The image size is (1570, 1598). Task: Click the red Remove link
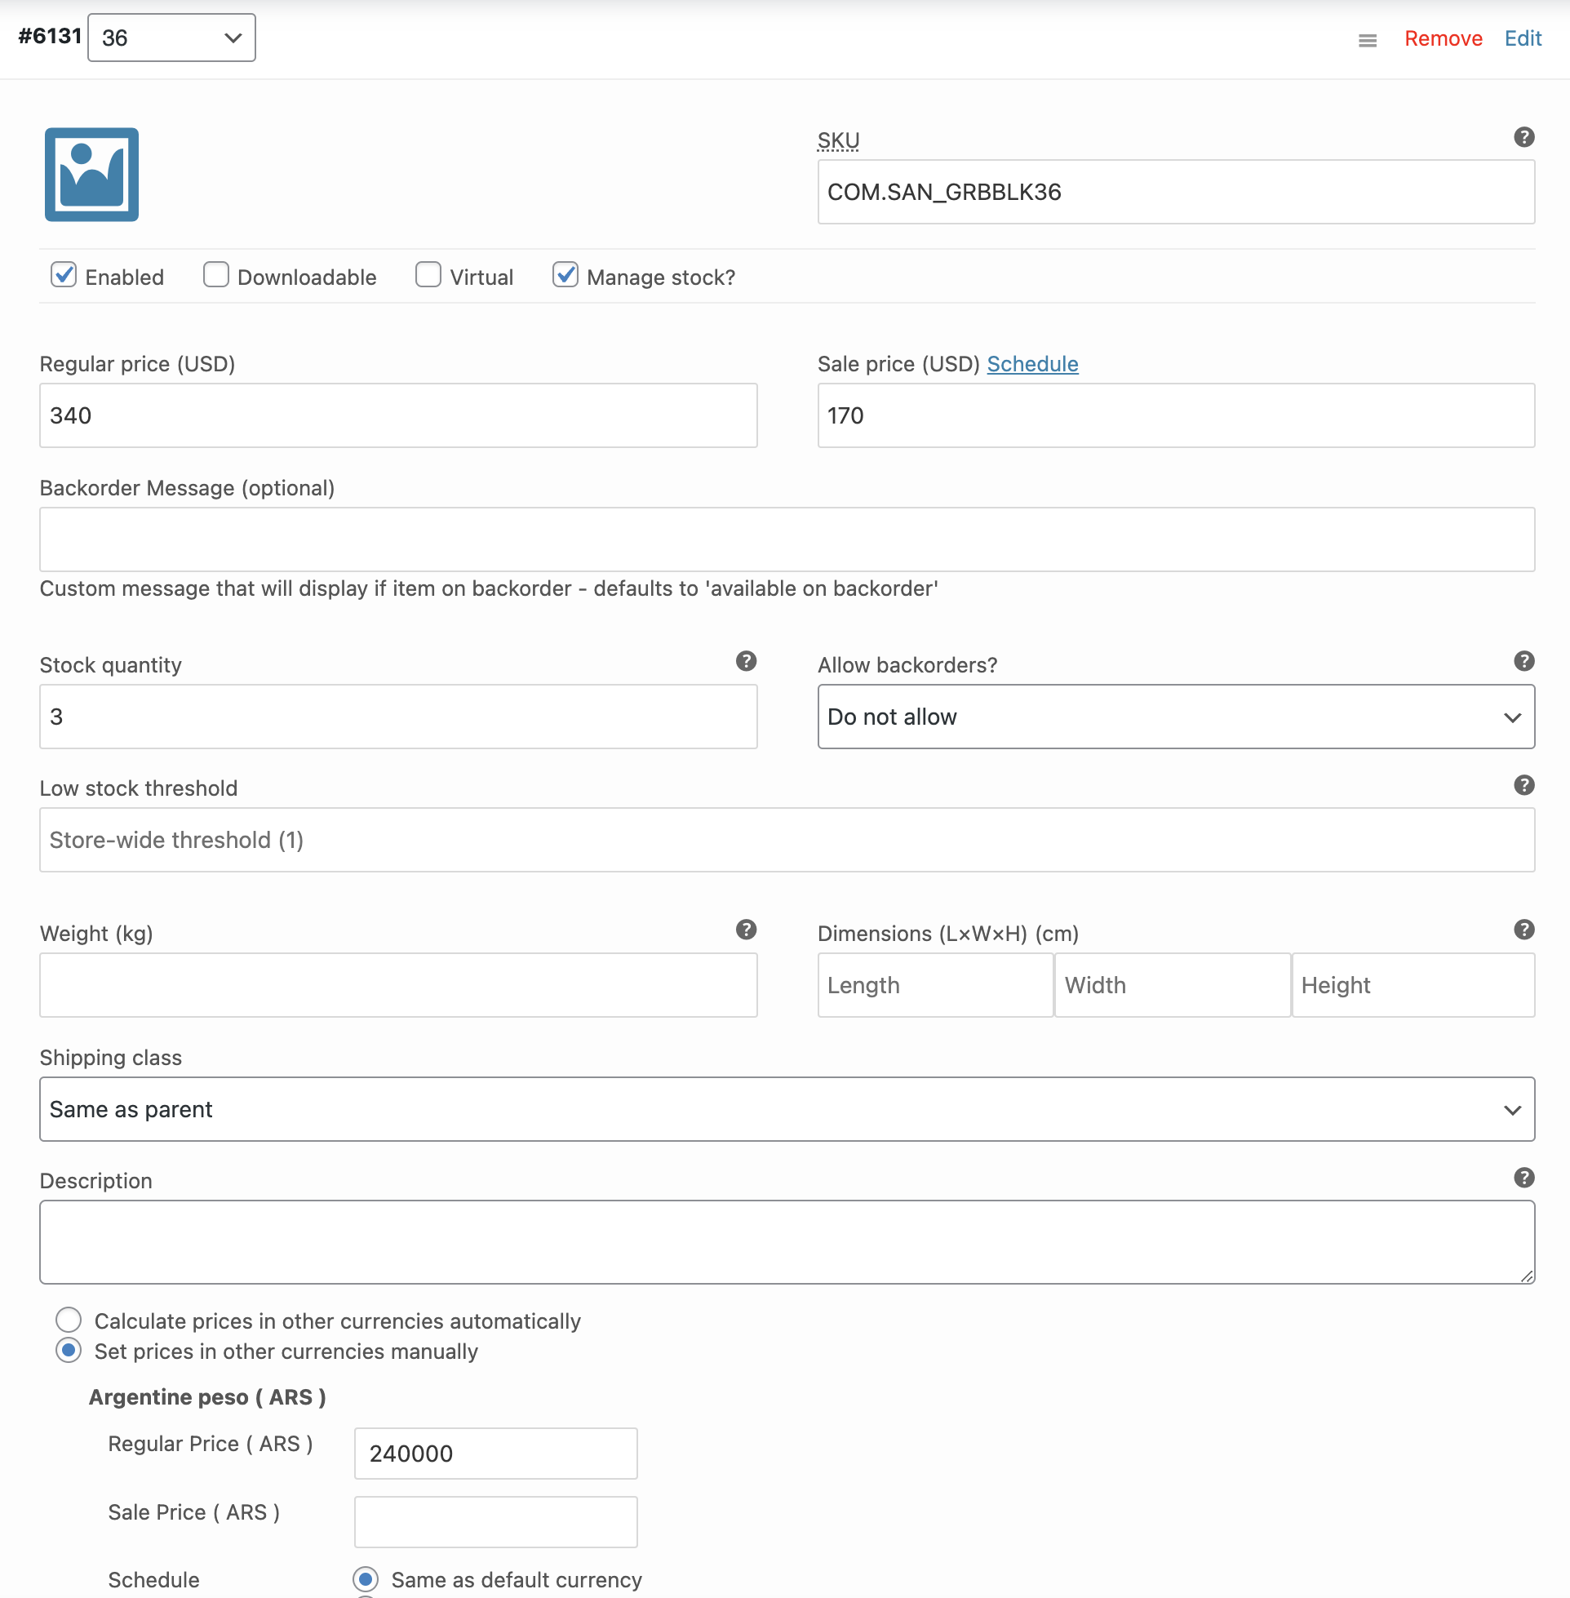point(1442,38)
